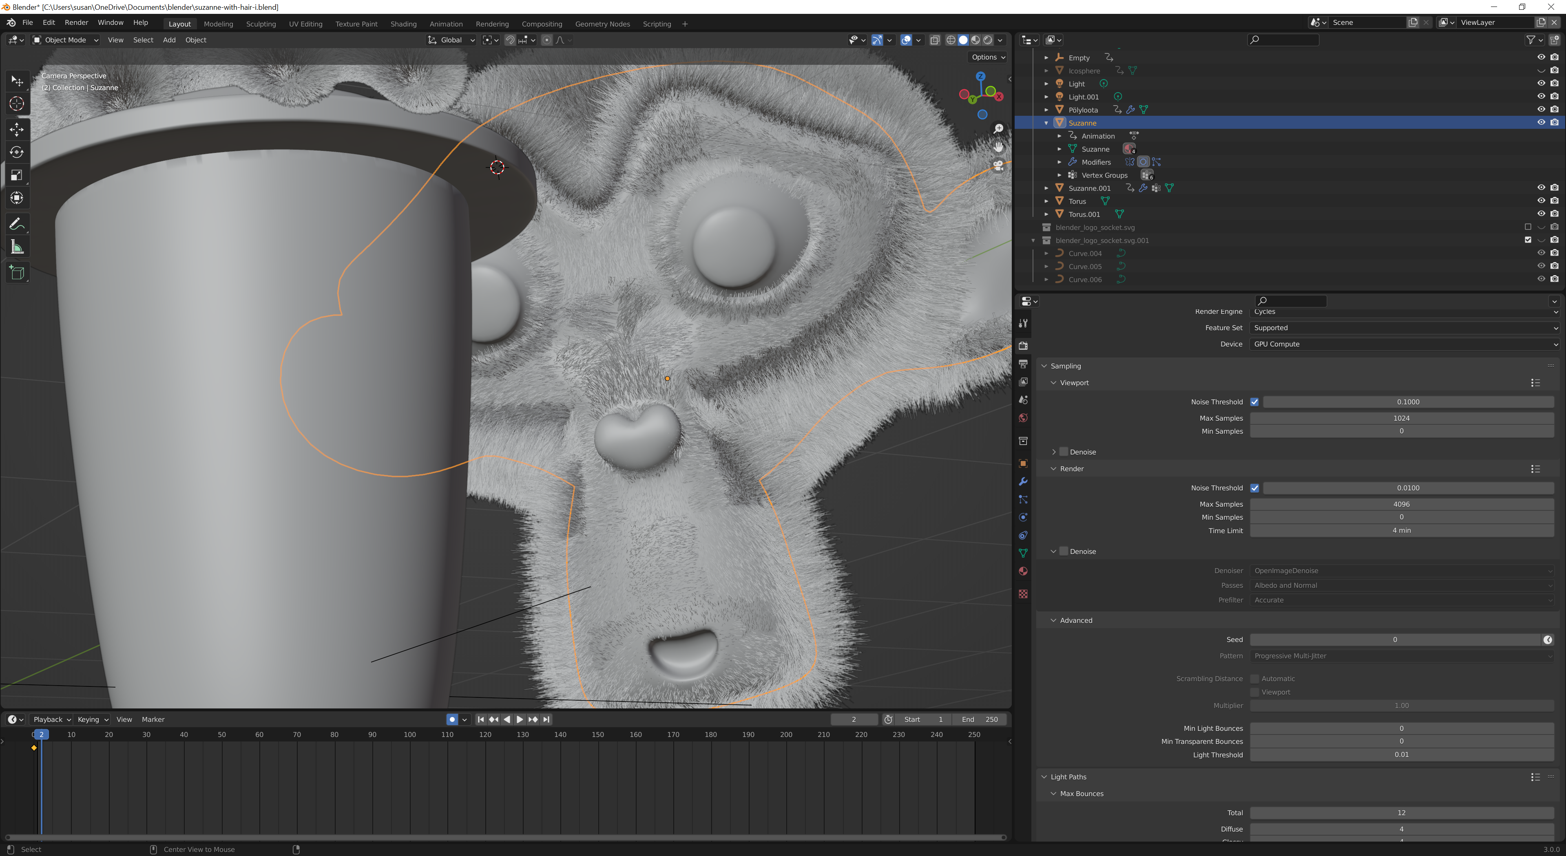The image size is (1566, 856).
Task: Select the Move tool
Action: (x=17, y=129)
